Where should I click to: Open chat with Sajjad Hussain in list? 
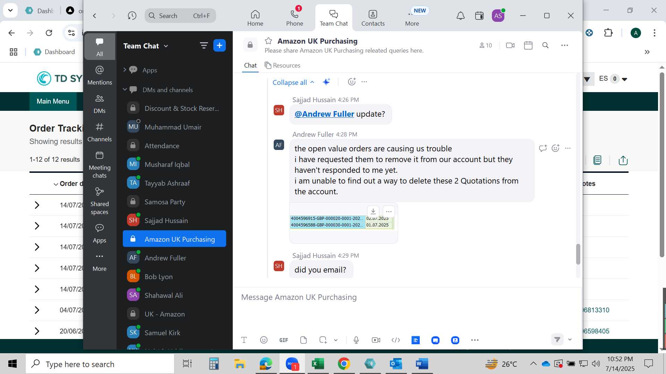point(174,221)
